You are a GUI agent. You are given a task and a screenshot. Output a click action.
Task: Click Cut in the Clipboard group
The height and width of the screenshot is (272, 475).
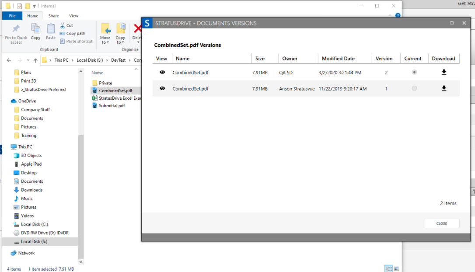[x=66, y=25]
